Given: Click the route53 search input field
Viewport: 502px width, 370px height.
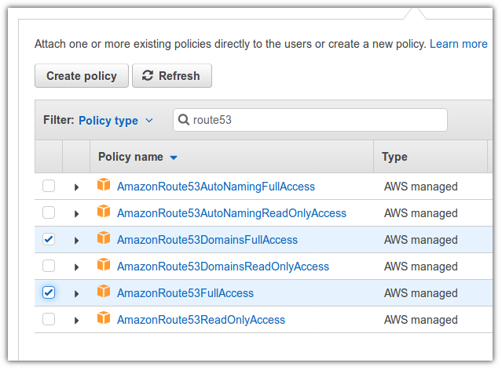Looking at the screenshot, I should pos(310,120).
